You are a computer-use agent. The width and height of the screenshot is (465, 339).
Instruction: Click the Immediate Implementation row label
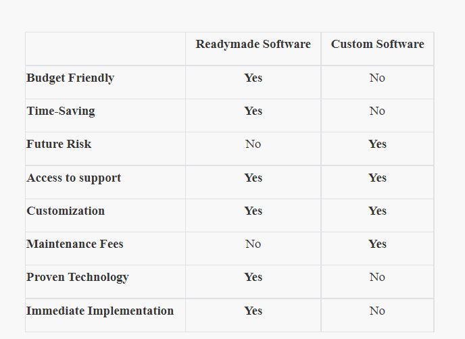[100, 311]
